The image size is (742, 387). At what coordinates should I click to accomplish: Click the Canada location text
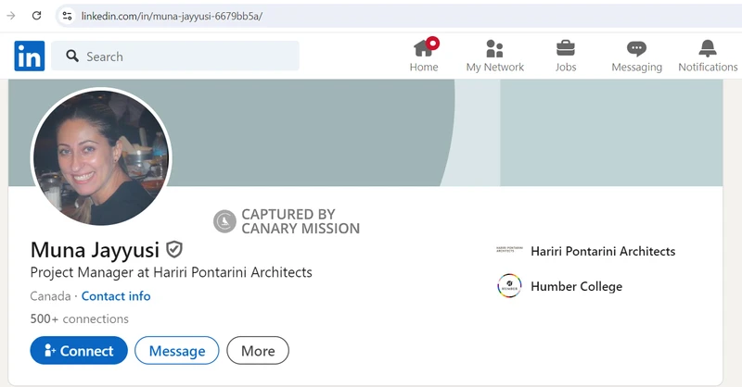50,296
